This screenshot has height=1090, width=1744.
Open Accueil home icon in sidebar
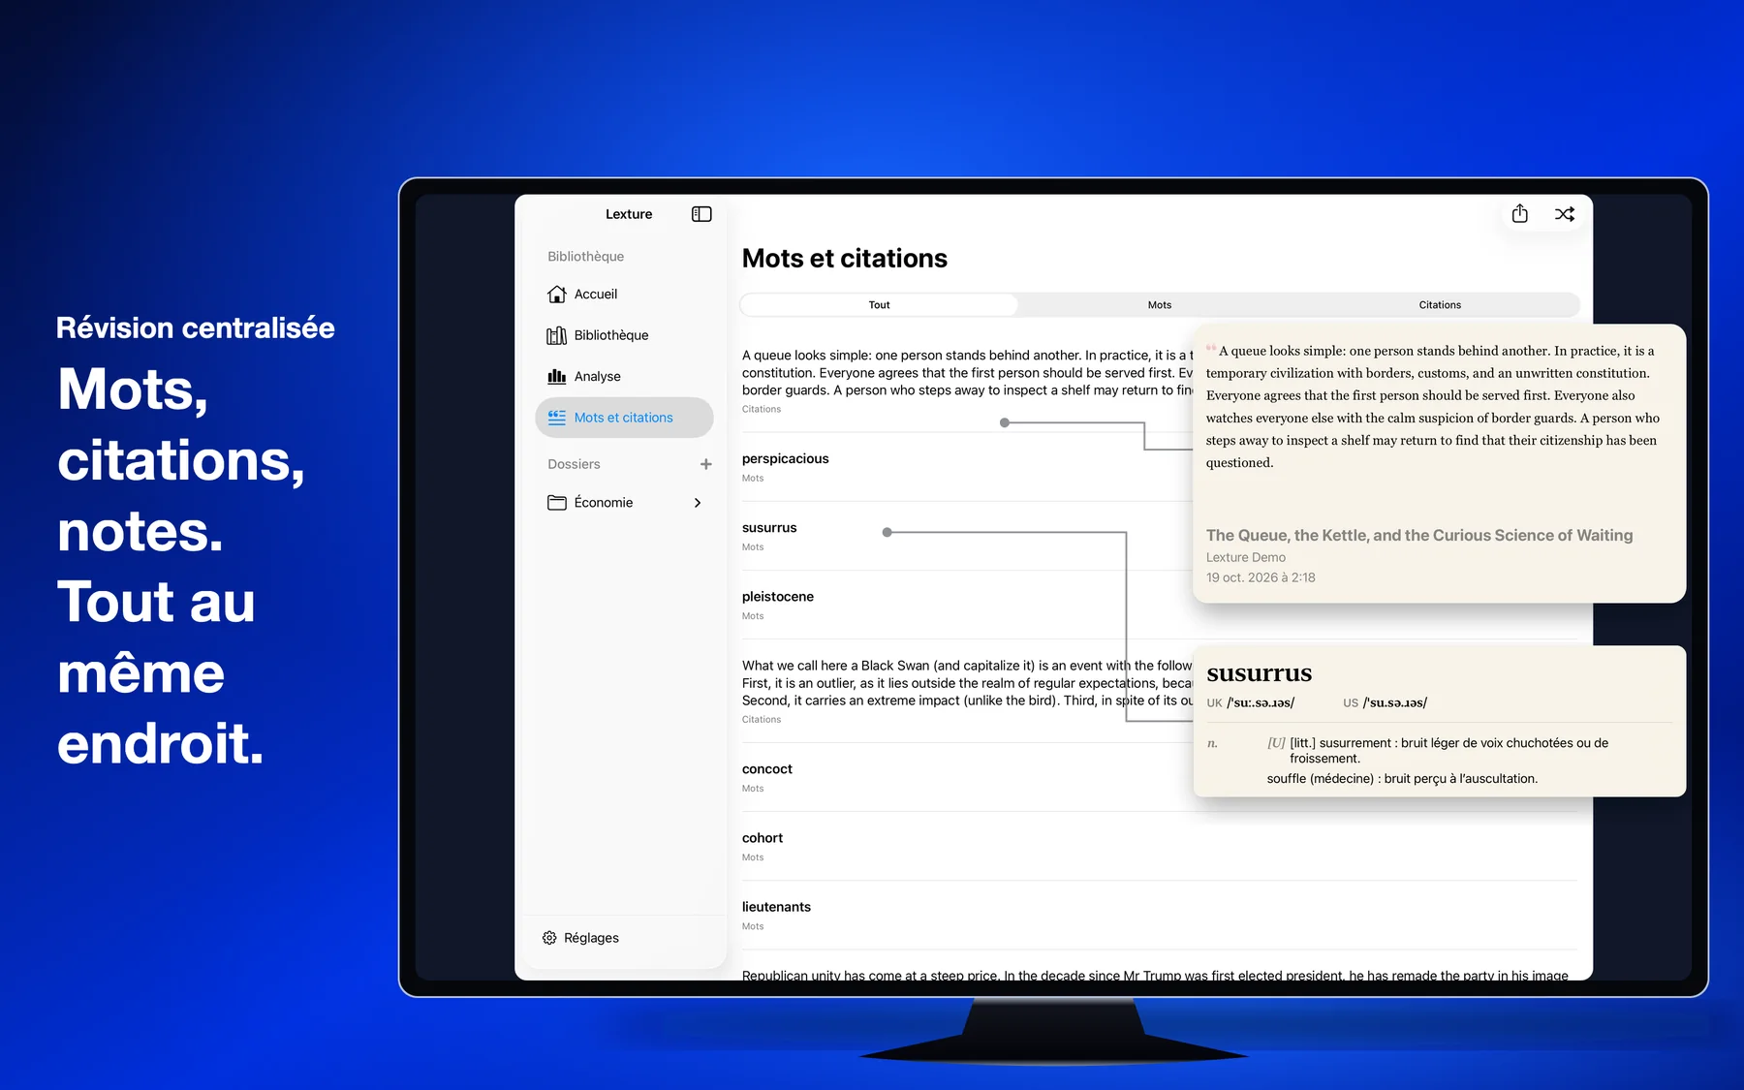pyautogui.click(x=556, y=295)
